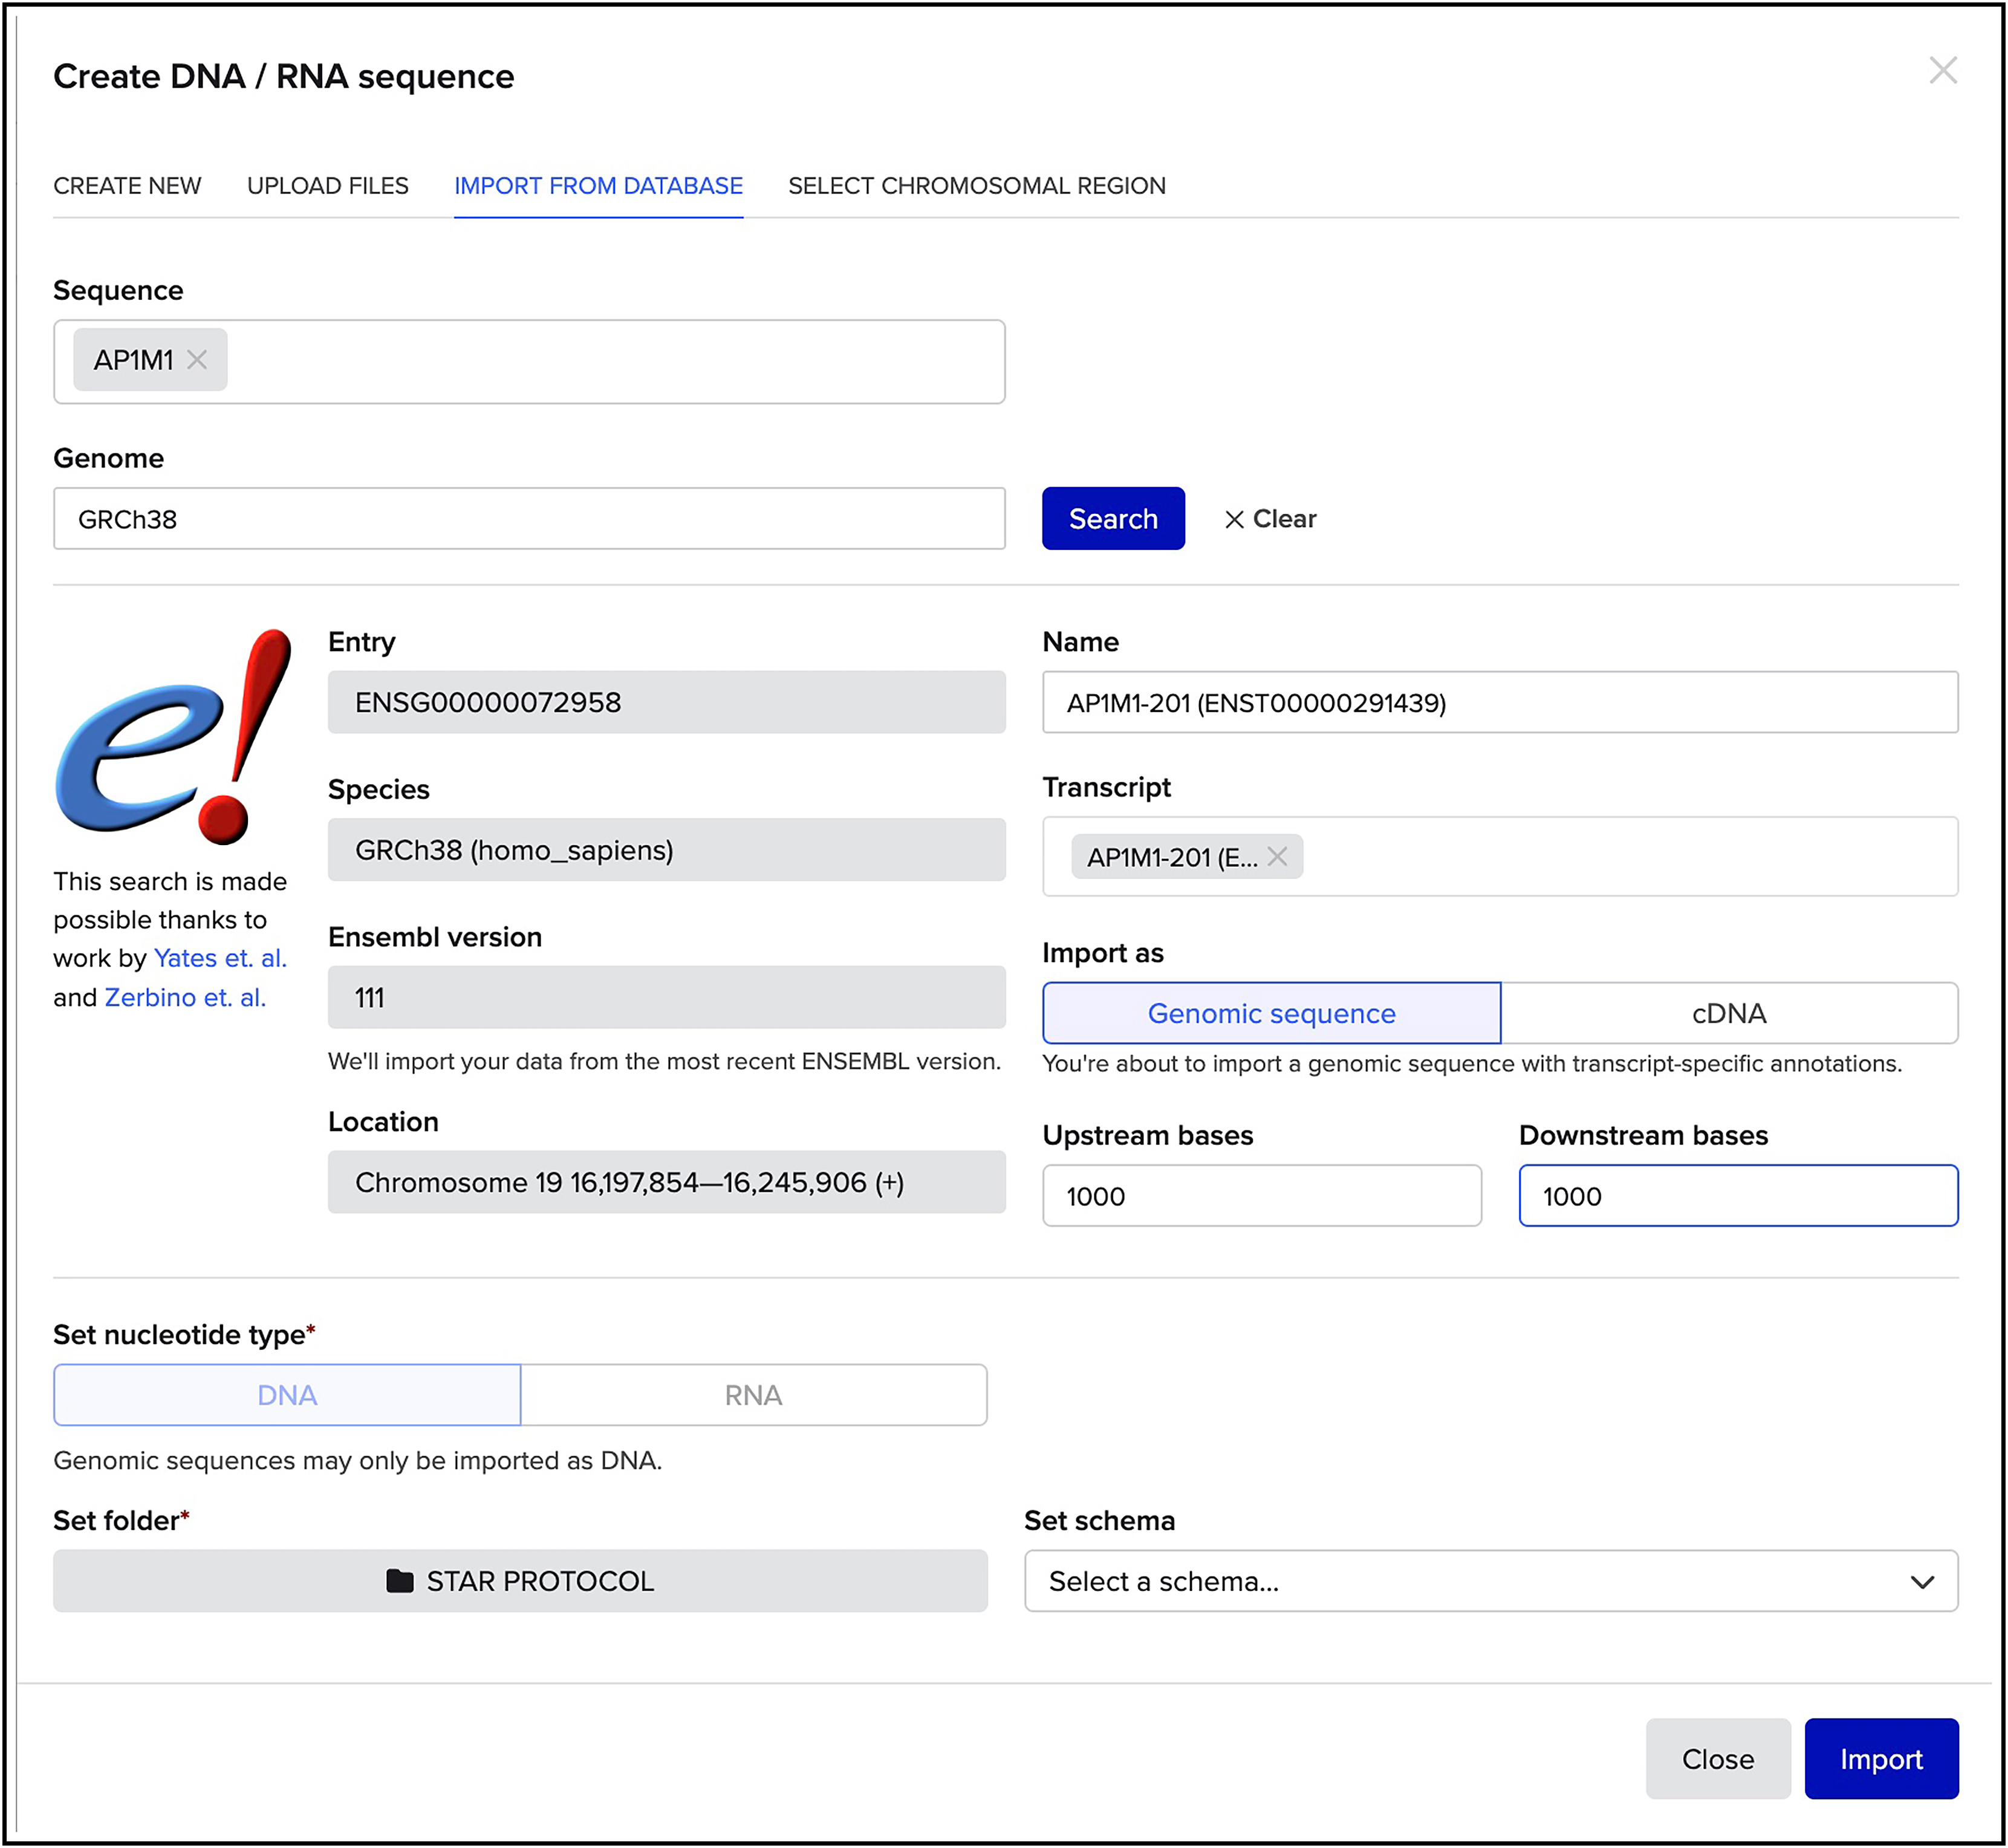Select DNA nucleotide type
Viewport: 2008px width, 1848px height.
287,1395
